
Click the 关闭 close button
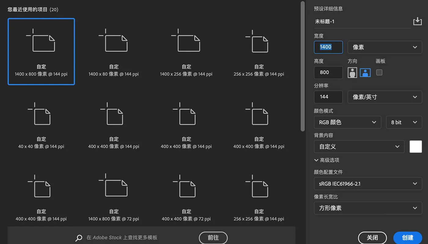372,238
